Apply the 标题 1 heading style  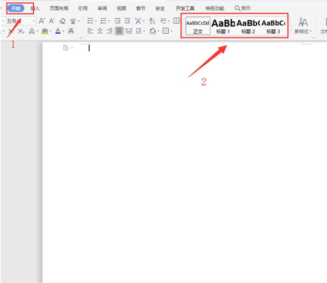point(223,26)
